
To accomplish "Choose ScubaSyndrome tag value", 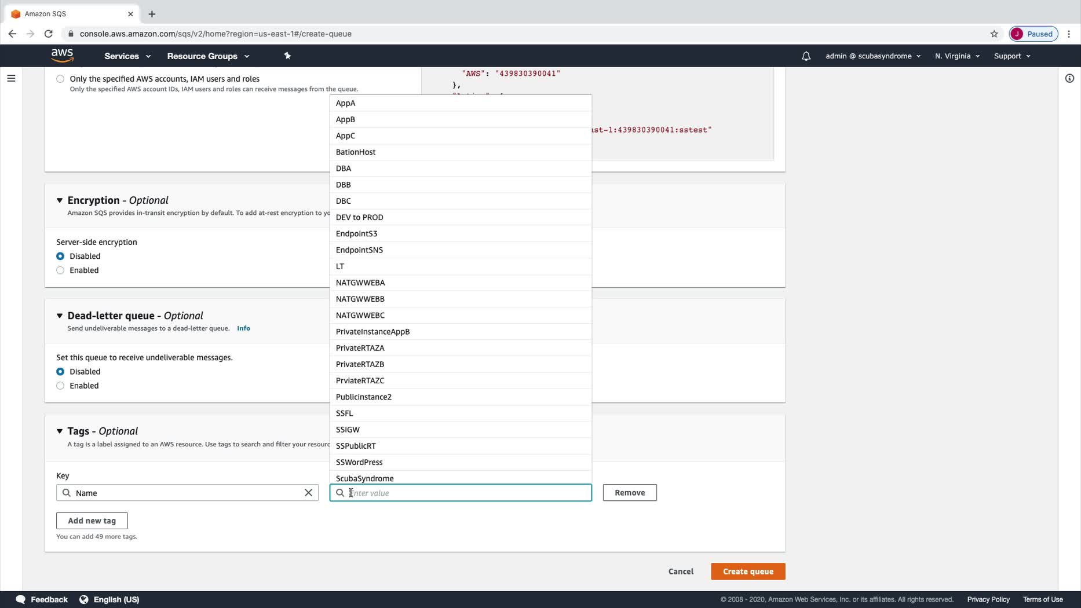I will (461, 478).
